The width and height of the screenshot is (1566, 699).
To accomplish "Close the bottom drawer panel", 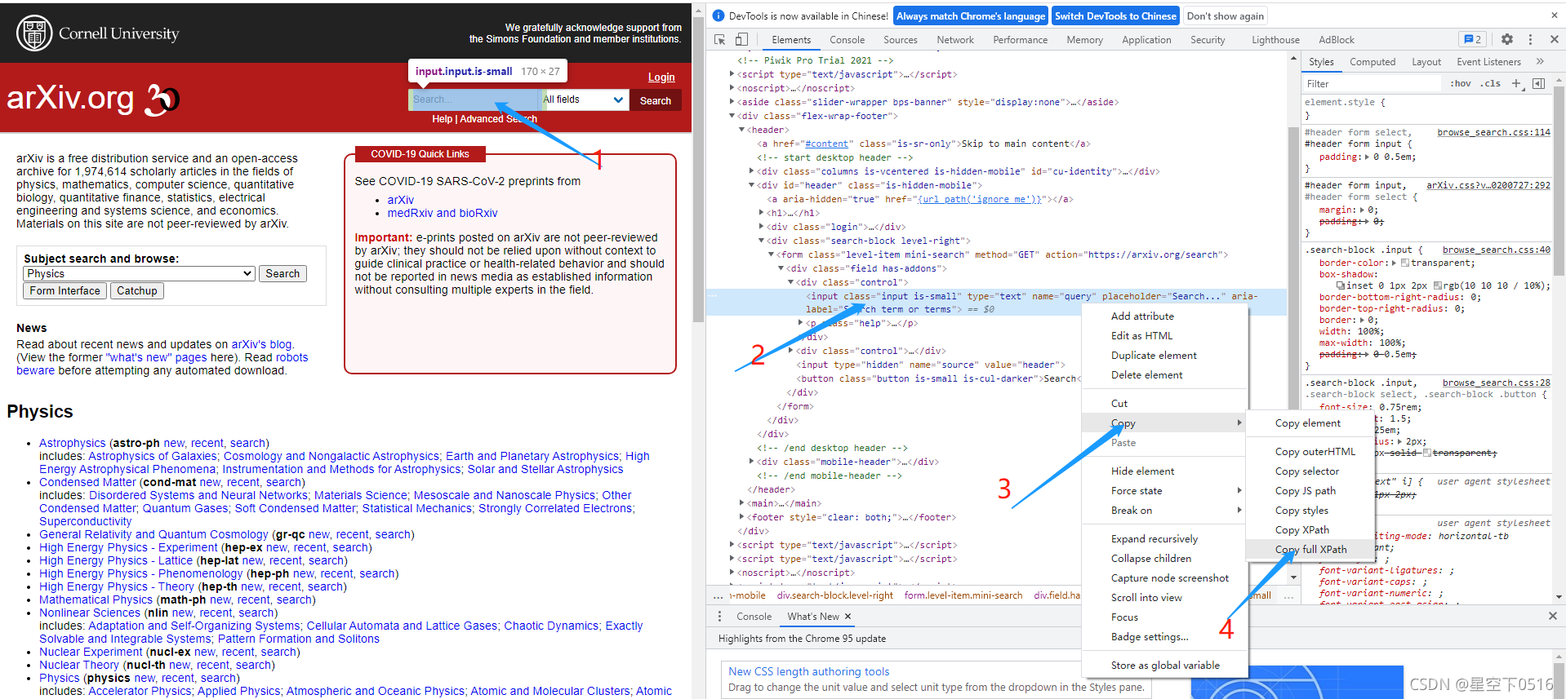I will (x=1553, y=616).
